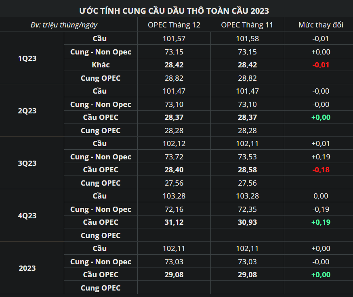Select the 1Q23 quarter row label
This screenshot has height=297, width=353.
pos(27,58)
